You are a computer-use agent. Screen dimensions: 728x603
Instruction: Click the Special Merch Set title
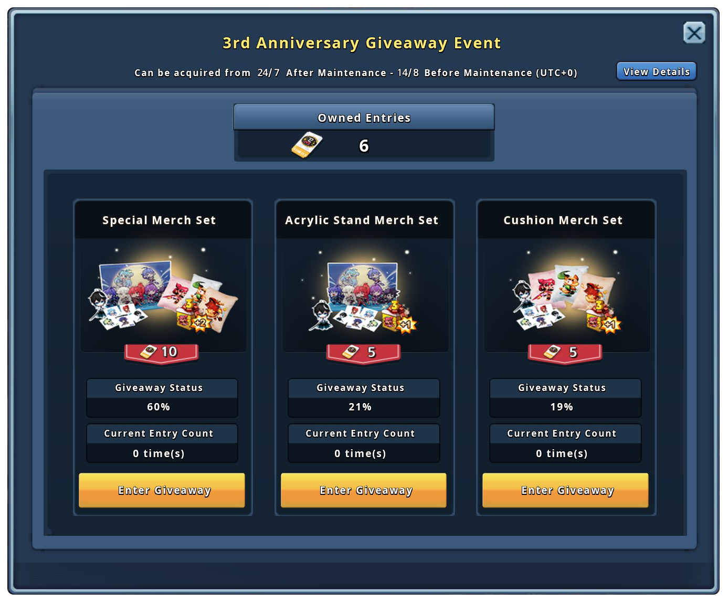click(x=159, y=220)
